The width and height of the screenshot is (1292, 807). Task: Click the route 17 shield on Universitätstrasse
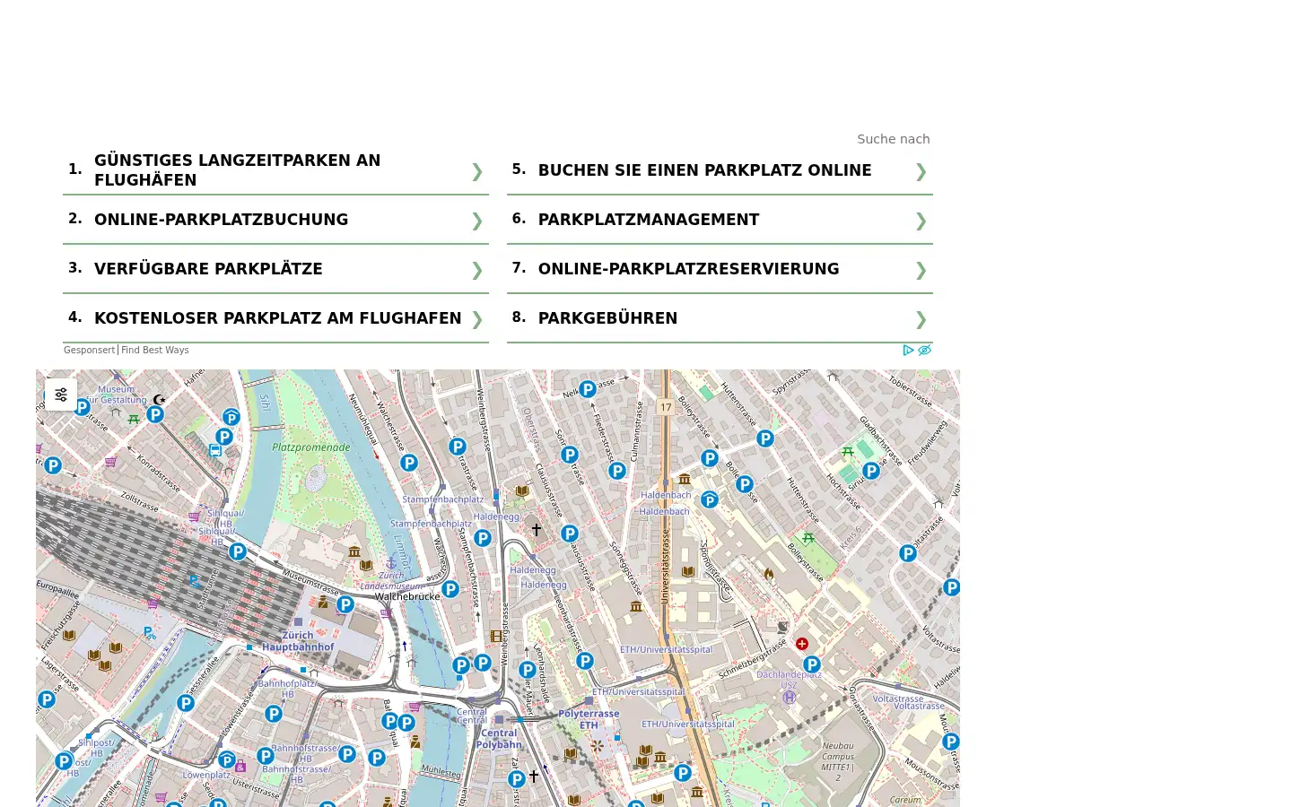(666, 407)
